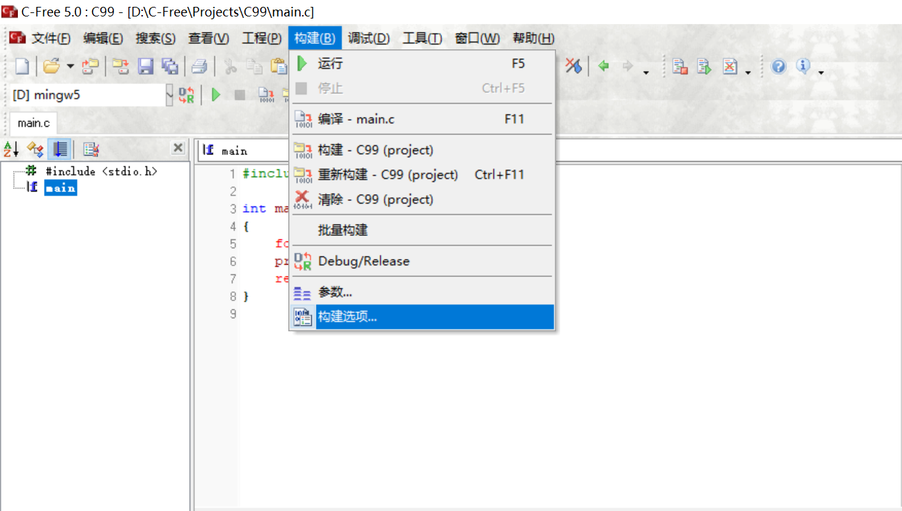Viewport: 902px width, 511px height.
Task: Open the 查看(V) menu
Action: click(209, 38)
